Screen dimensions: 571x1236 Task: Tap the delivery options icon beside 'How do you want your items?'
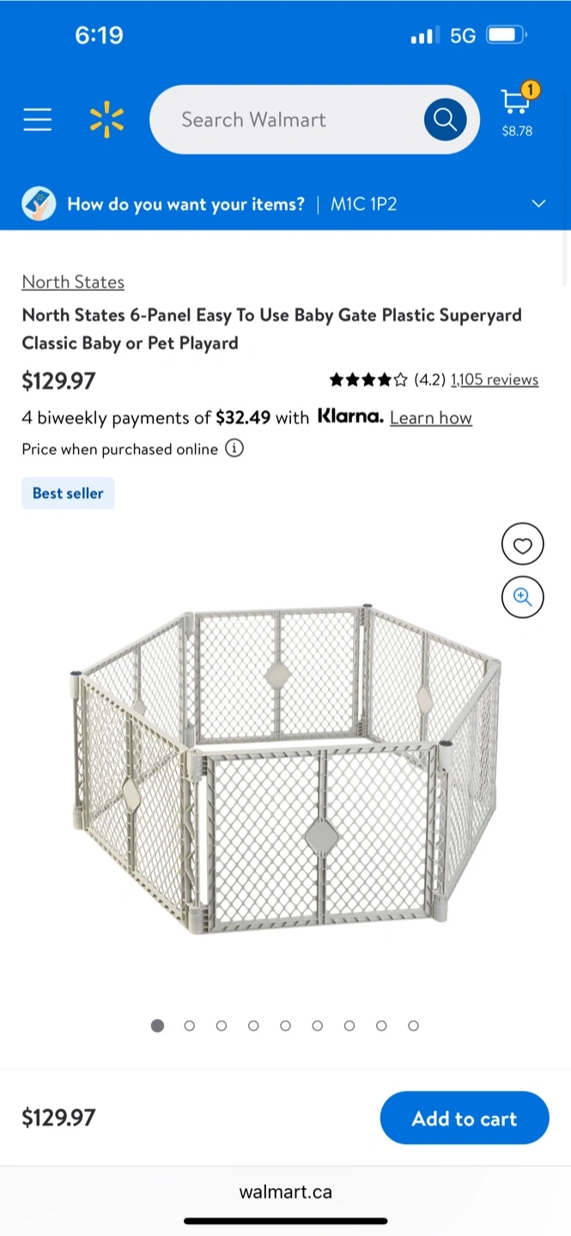tap(39, 204)
